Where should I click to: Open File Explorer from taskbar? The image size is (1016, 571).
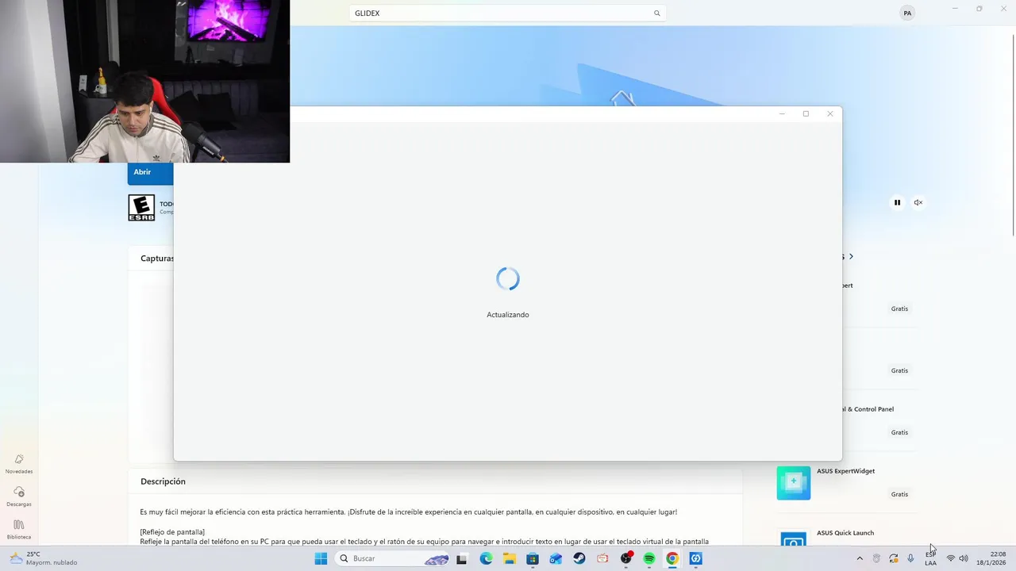(509, 558)
